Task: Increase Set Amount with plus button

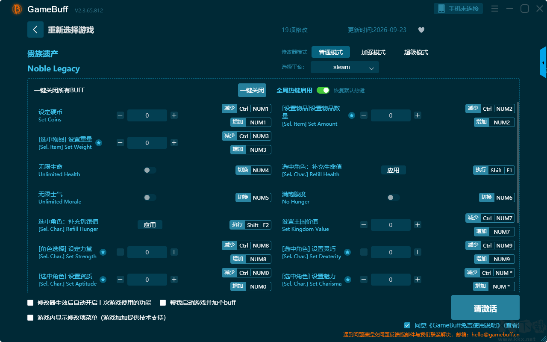Action: coord(418,115)
